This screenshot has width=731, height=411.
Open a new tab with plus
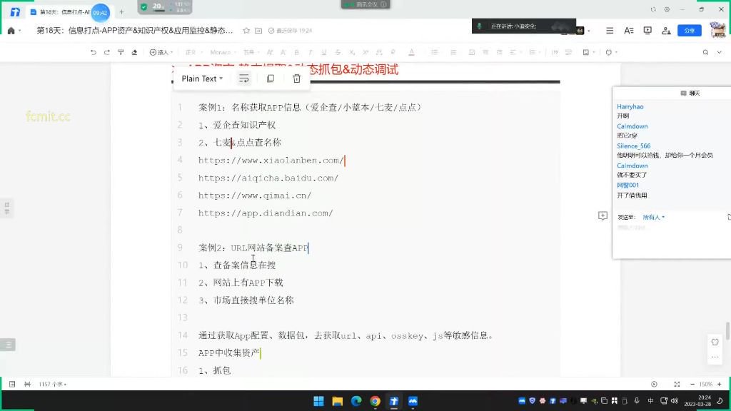tap(121, 12)
